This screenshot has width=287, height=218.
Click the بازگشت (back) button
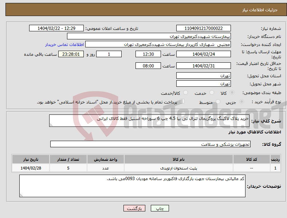tap(134, 208)
